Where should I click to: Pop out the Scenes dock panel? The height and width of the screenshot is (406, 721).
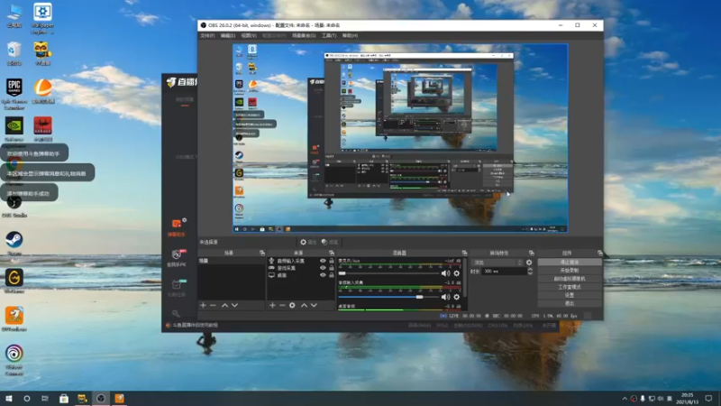click(x=262, y=253)
